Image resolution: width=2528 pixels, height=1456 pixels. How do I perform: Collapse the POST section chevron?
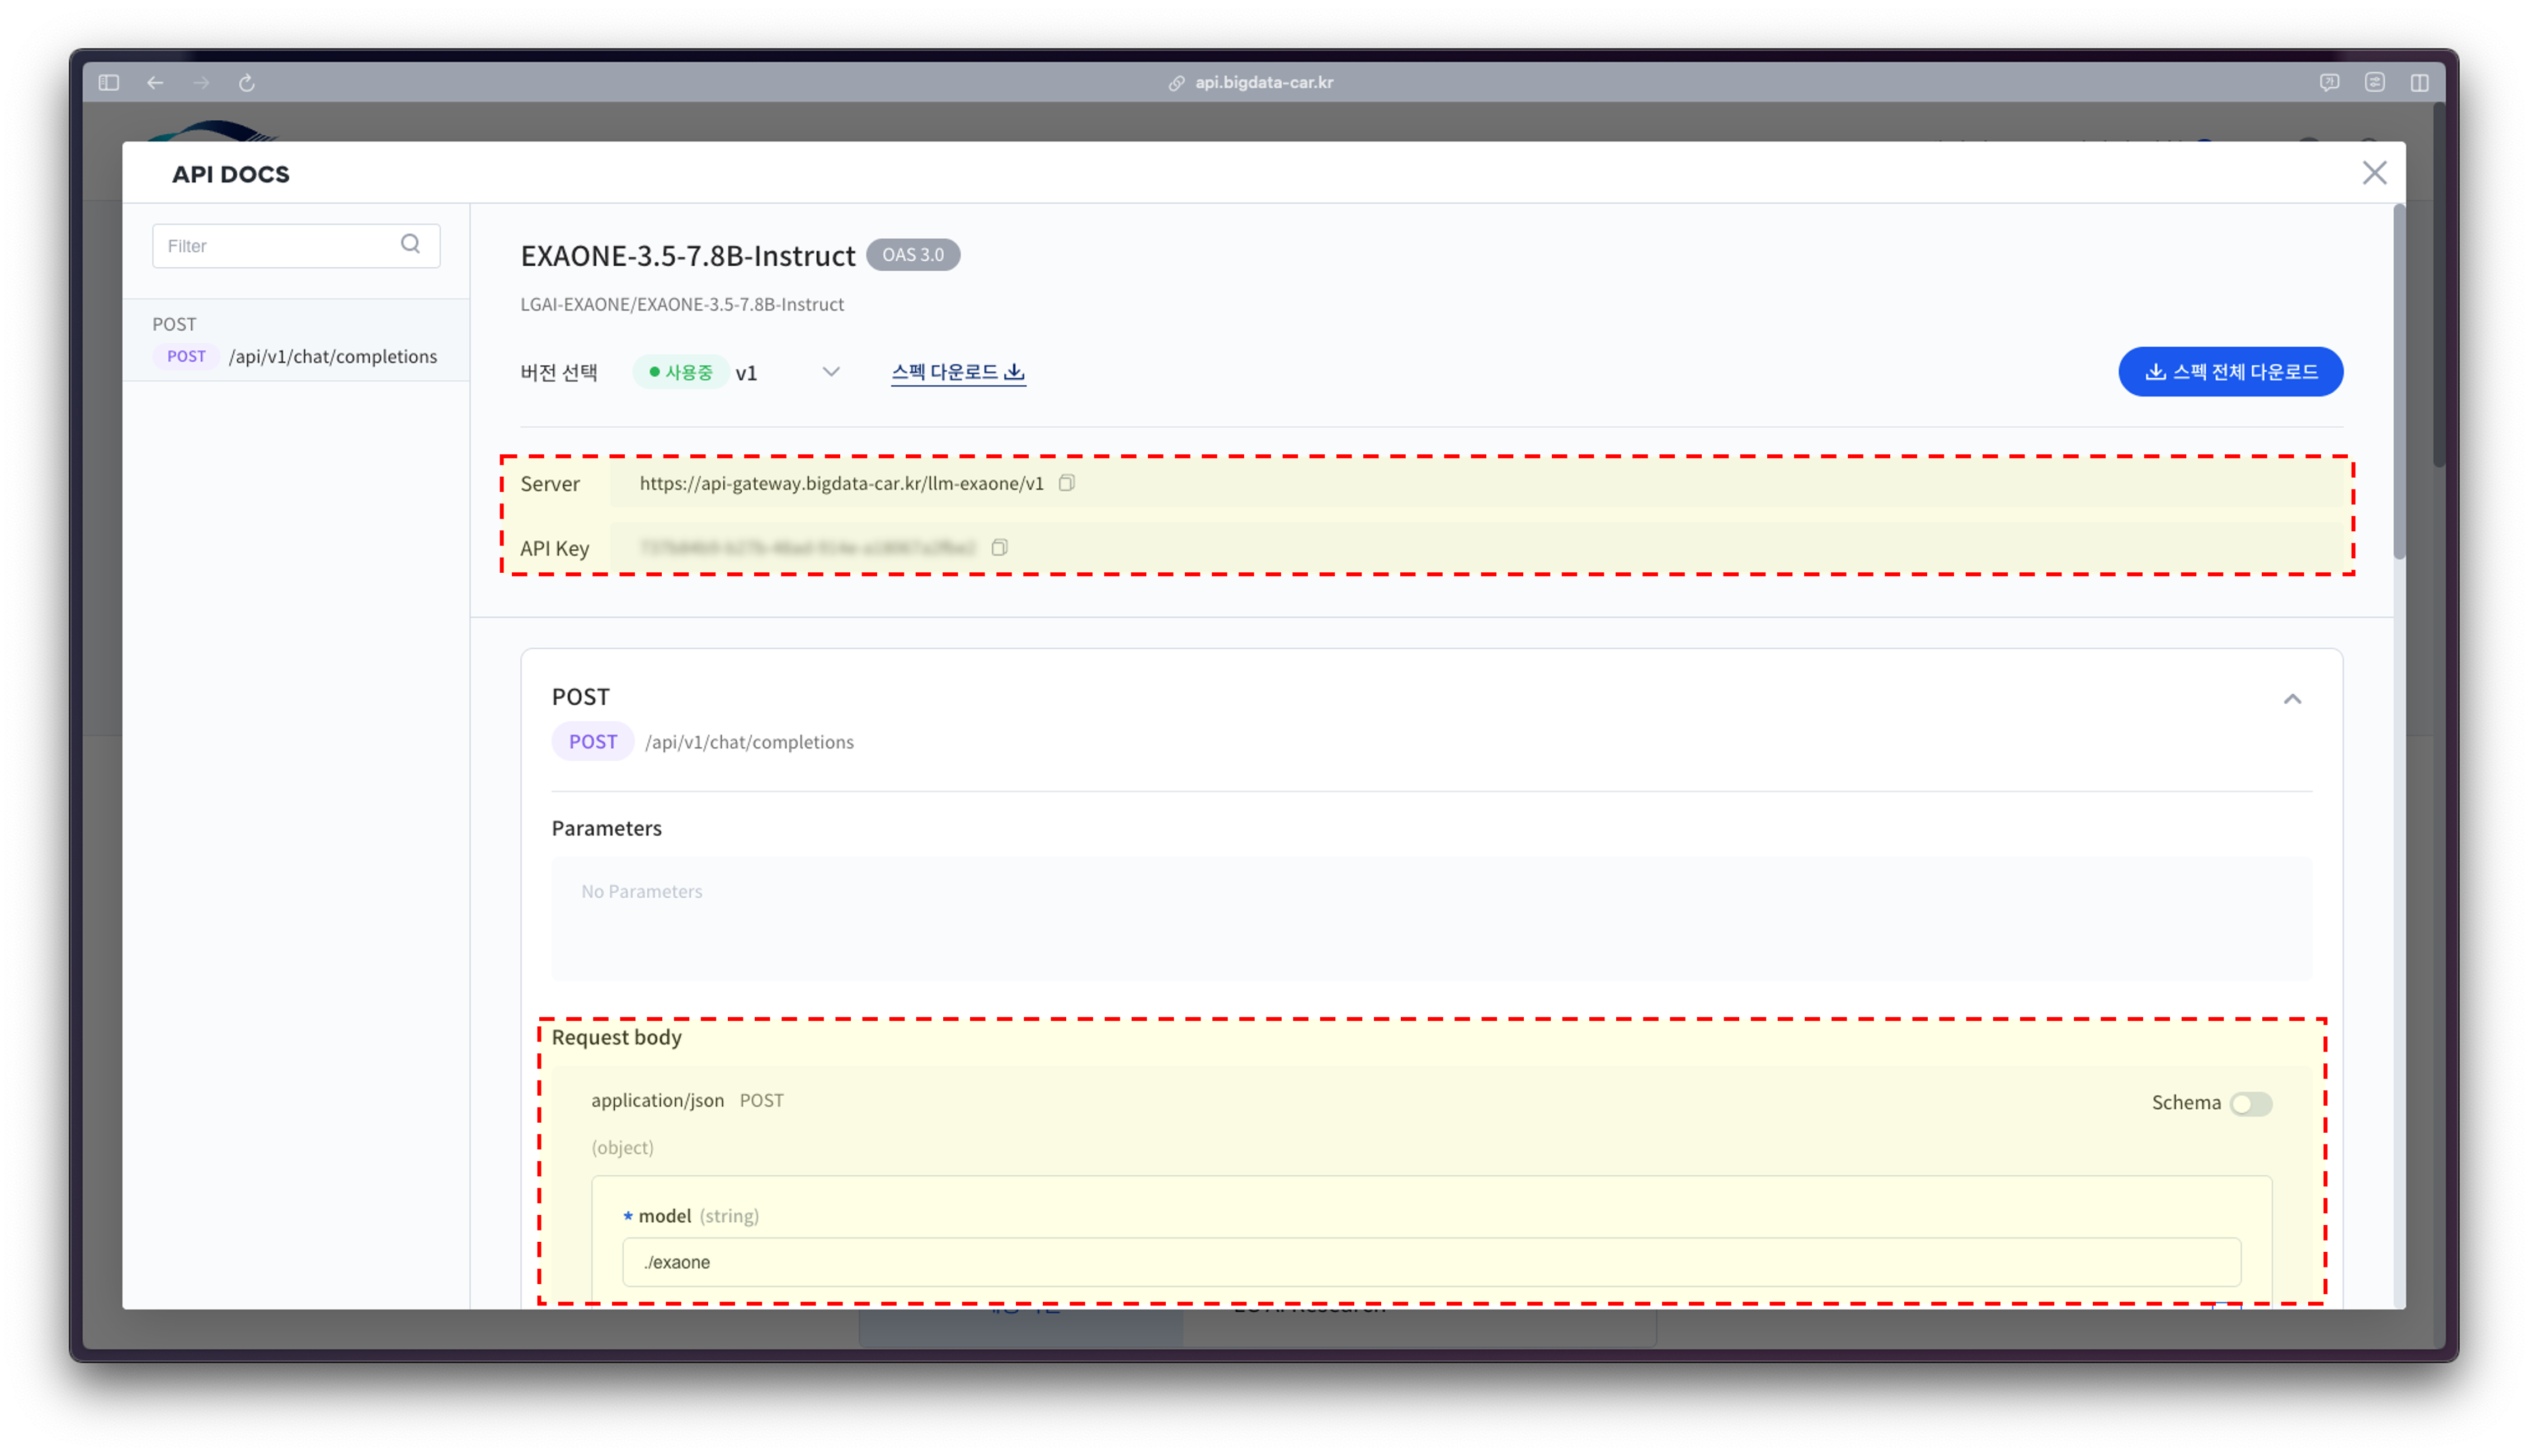point(2292,699)
